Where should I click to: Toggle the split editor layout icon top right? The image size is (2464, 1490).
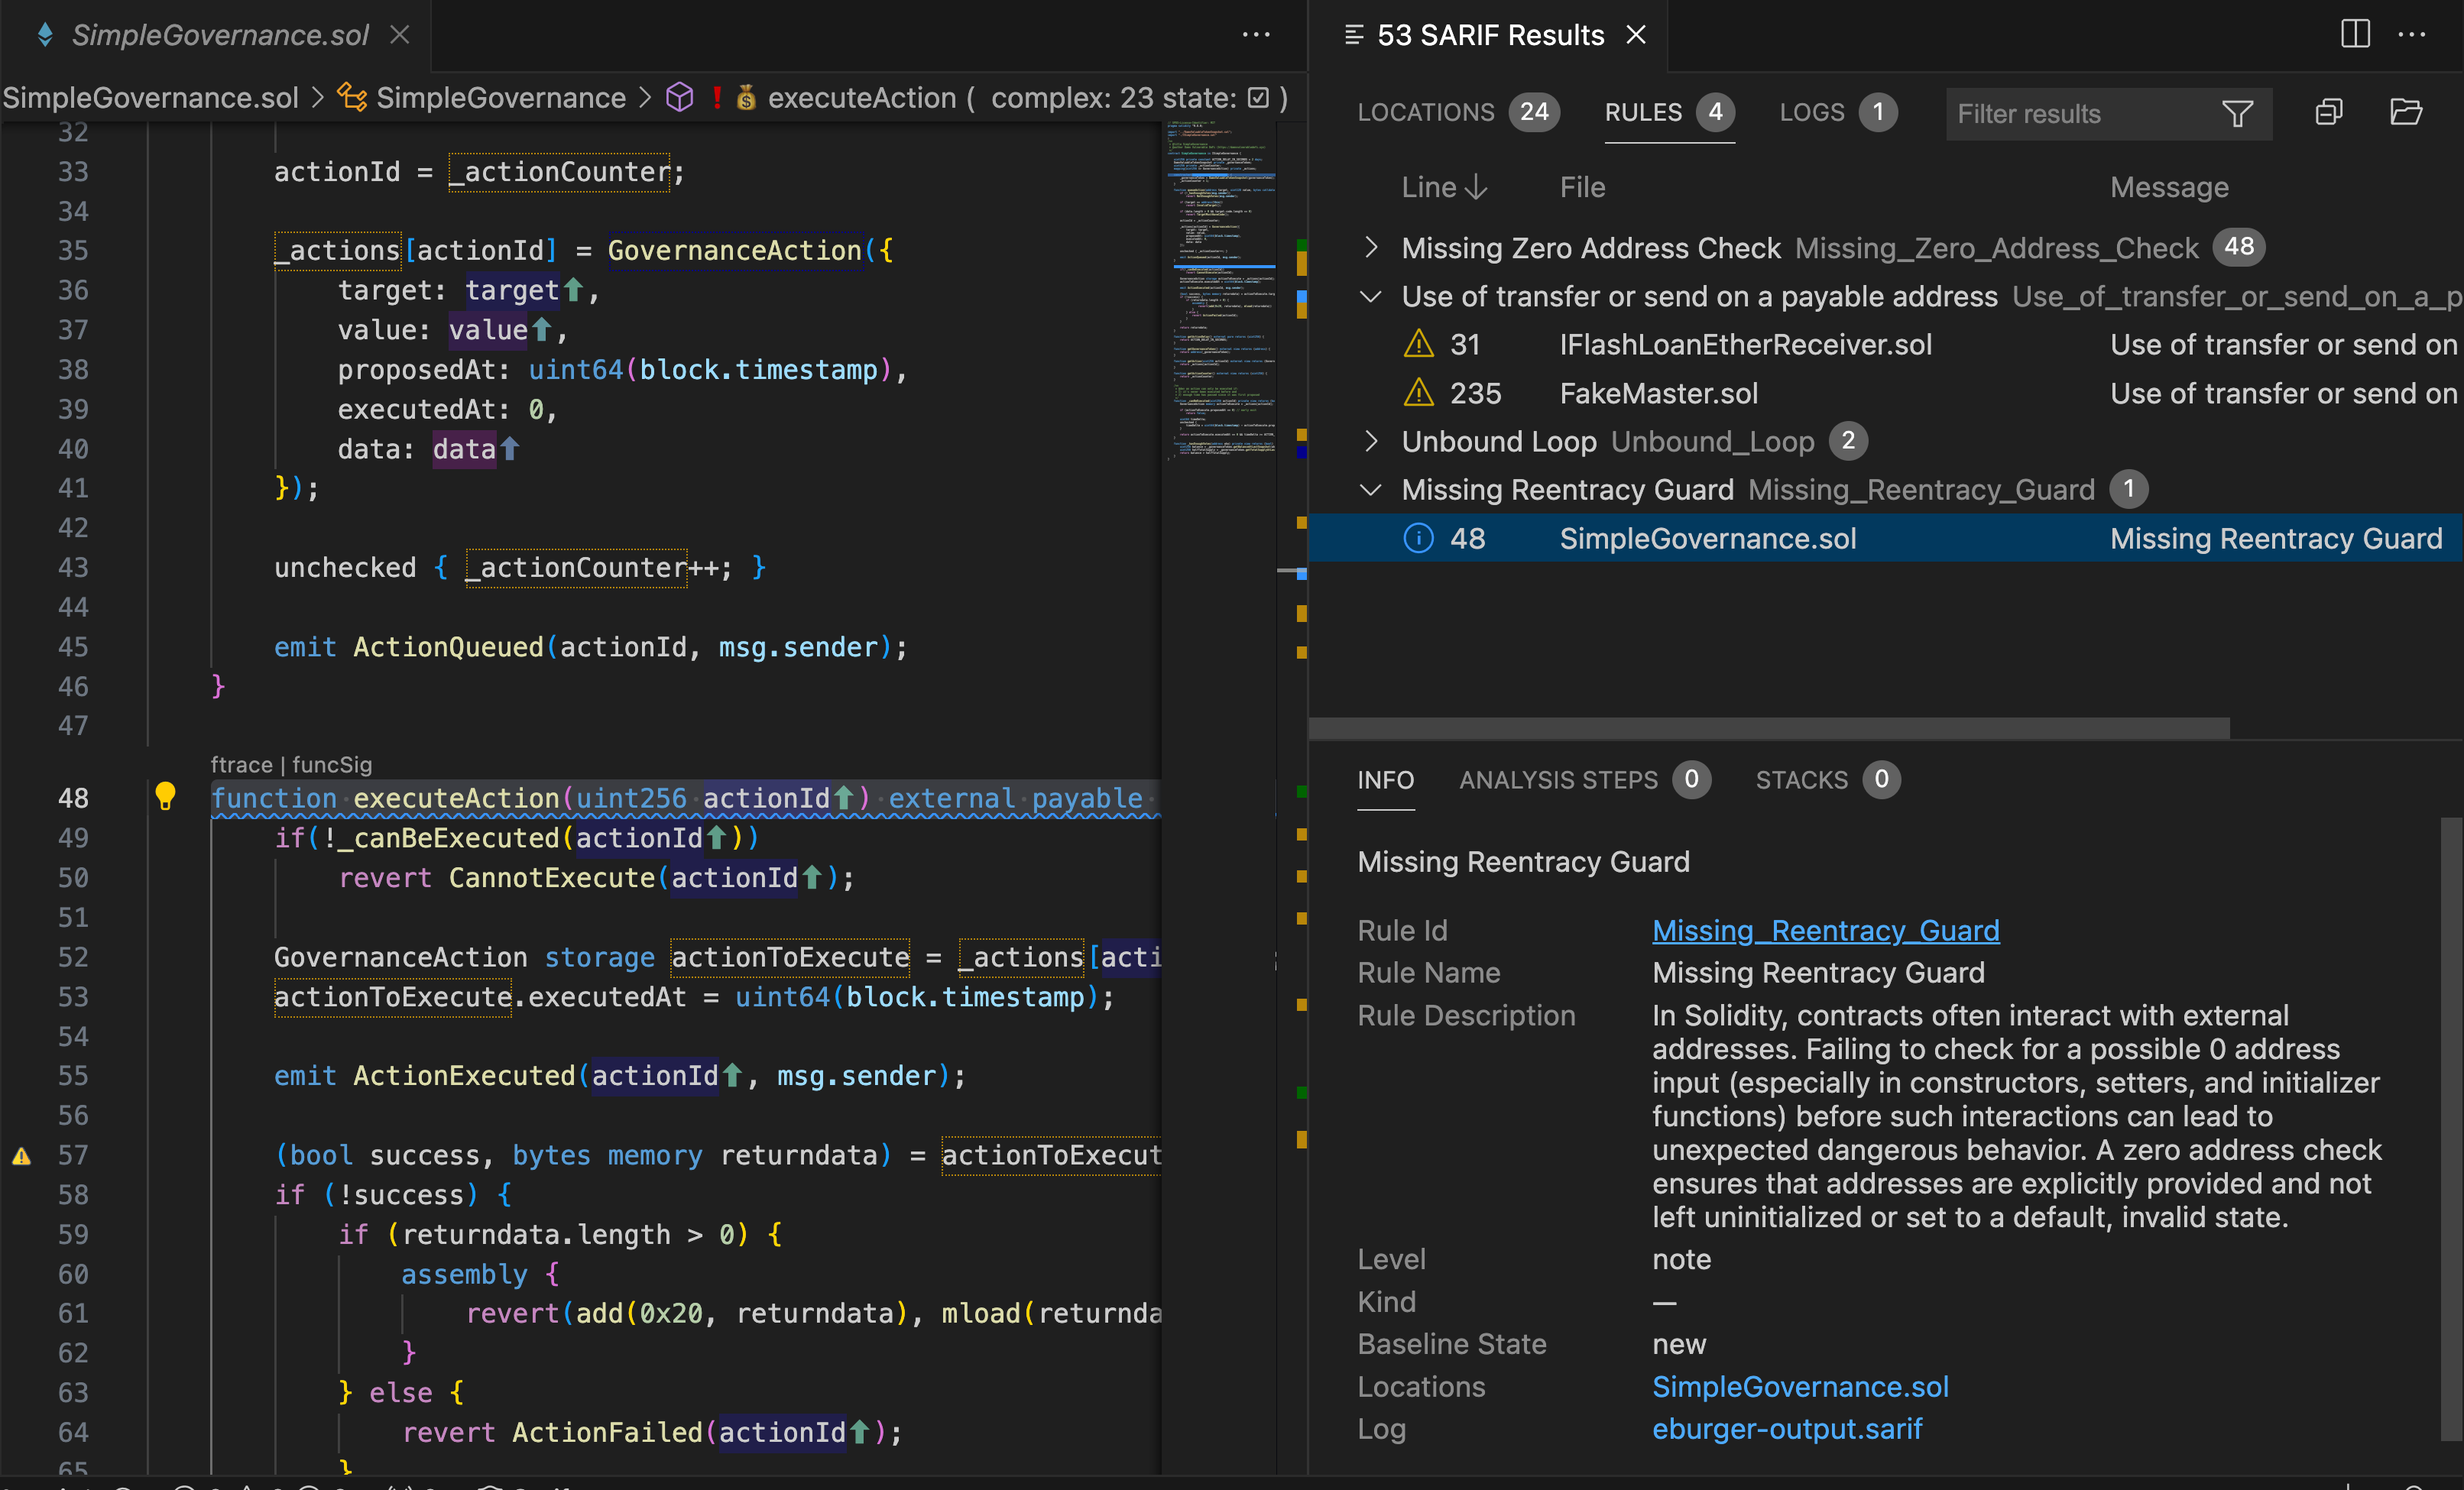coord(2355,34)
